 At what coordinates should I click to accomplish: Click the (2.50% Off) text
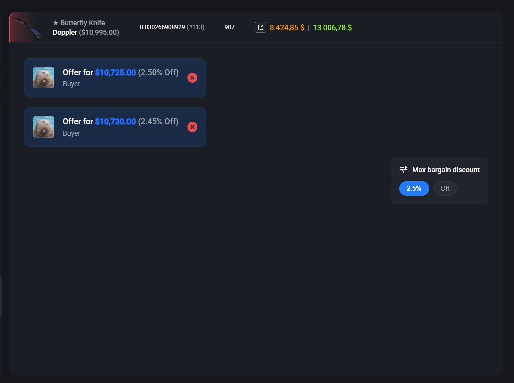tap(158, 72)
